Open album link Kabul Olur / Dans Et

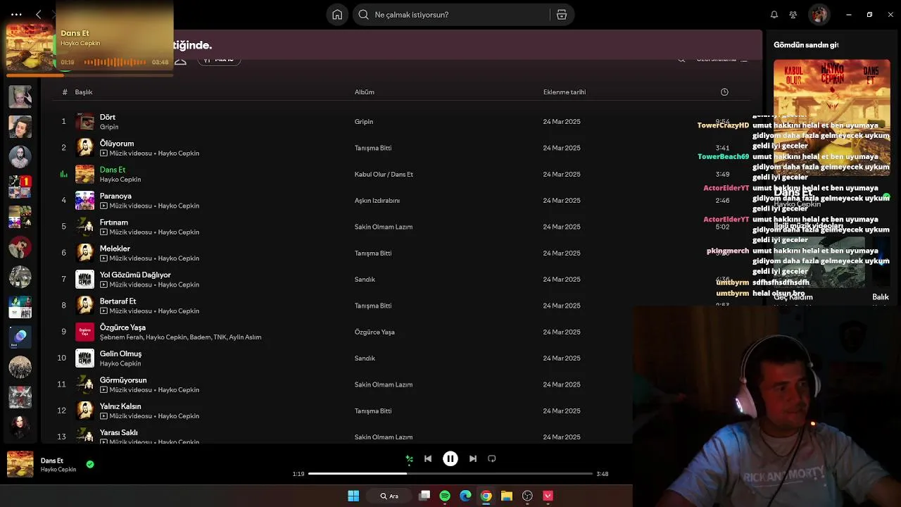click(384, 175)
